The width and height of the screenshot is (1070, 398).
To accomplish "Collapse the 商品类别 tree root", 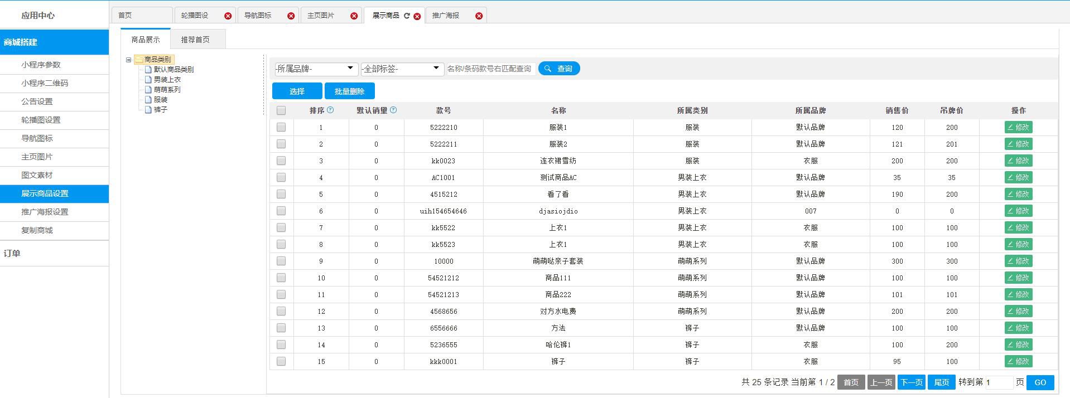I will (128, 60).
